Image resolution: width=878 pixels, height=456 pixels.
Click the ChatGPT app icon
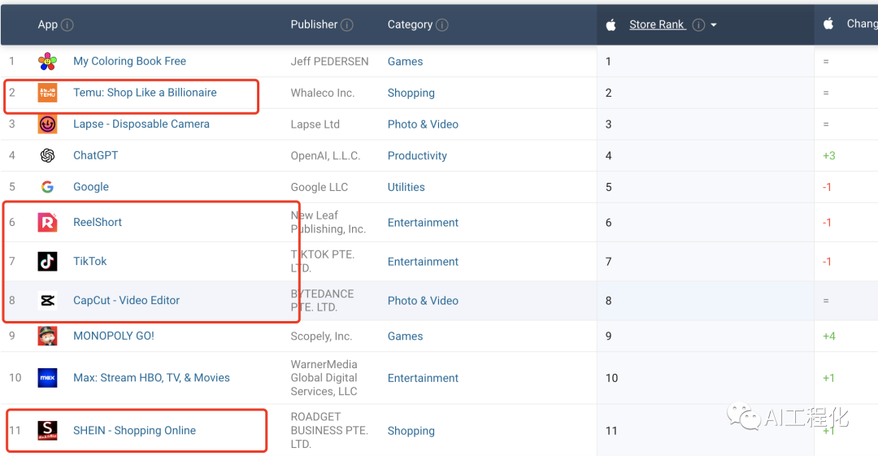coord(48,156)
